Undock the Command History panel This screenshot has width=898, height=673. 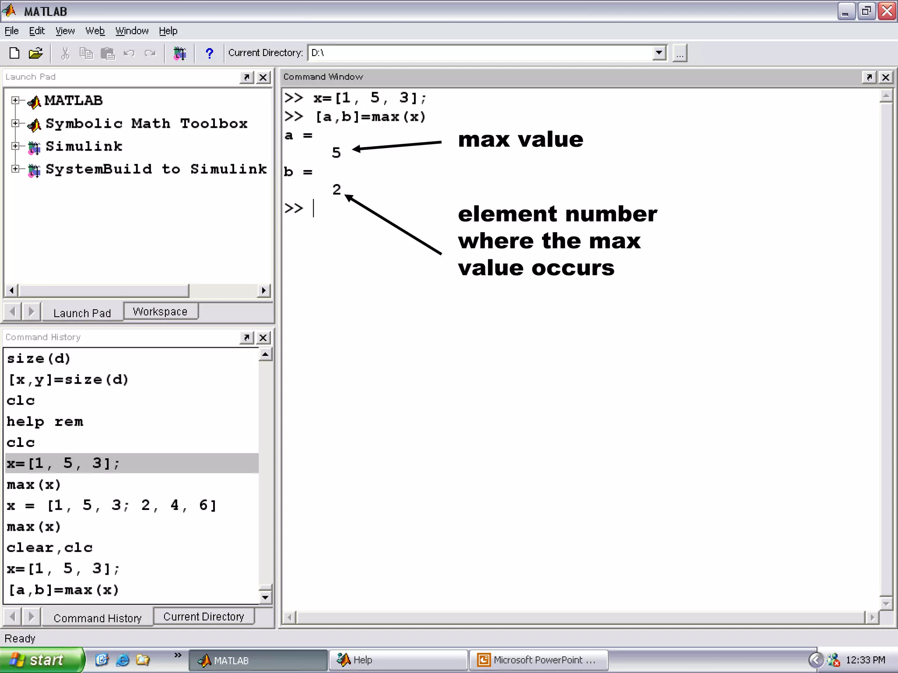tap(247, 337)
